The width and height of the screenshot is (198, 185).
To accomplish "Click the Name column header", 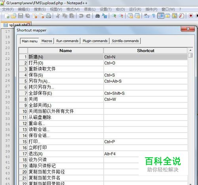I will pyautogui.click(x=66, y=51).
